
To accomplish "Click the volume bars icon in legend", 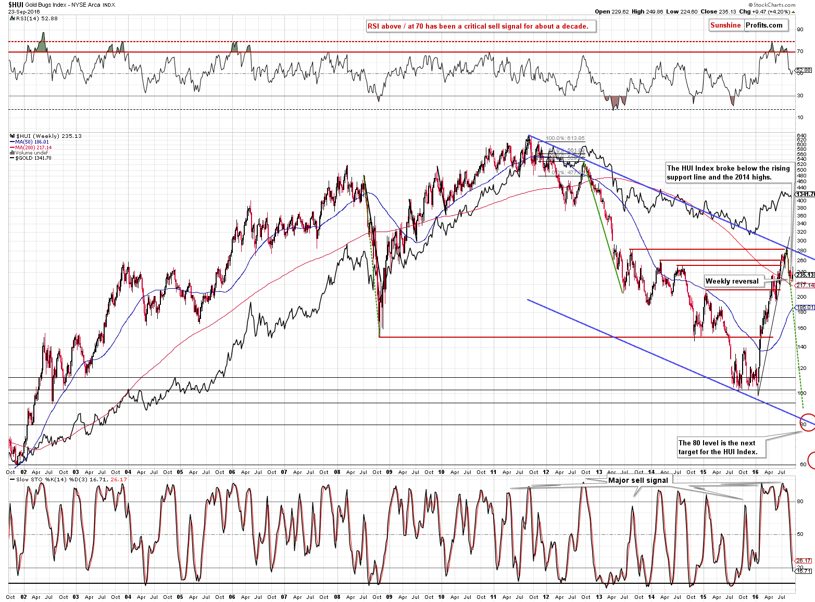I will pyautogui.click(x=12, y=153).
